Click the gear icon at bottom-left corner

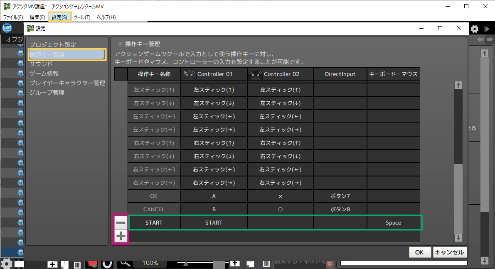click(x=7, y=263)
